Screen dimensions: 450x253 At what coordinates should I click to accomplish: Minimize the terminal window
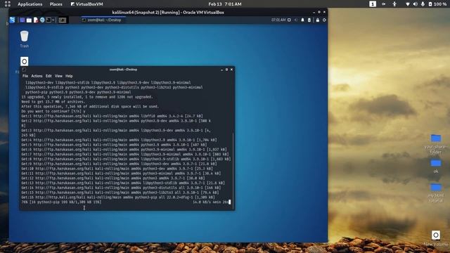222,70
